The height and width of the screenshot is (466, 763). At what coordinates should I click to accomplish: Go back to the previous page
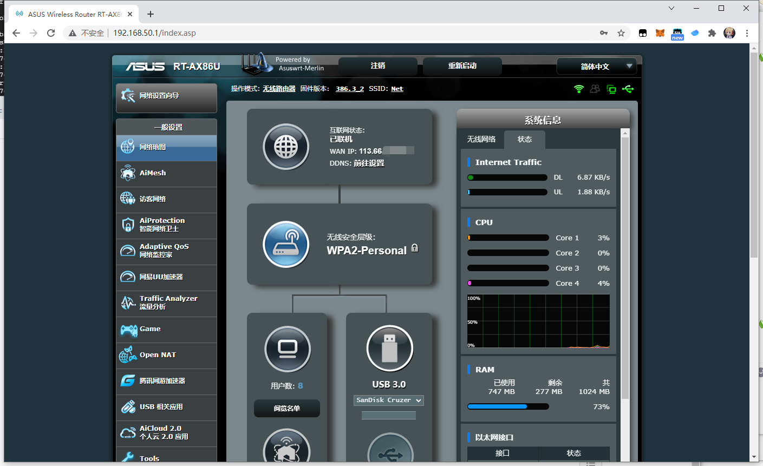click(x=16, y=33)
